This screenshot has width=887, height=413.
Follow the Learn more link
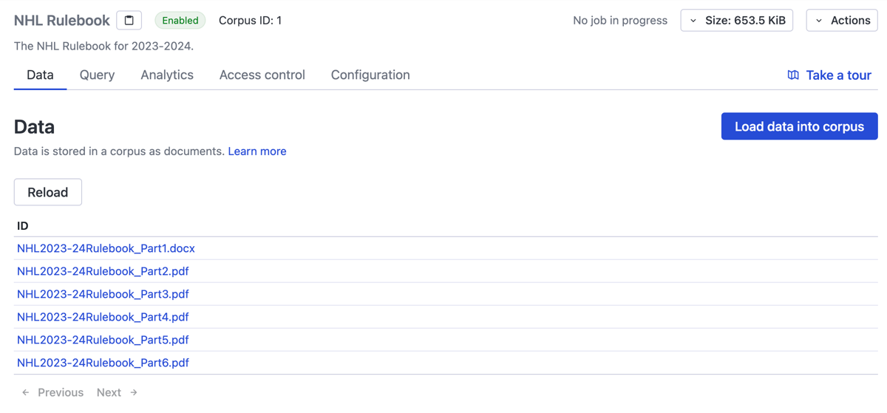257,151
